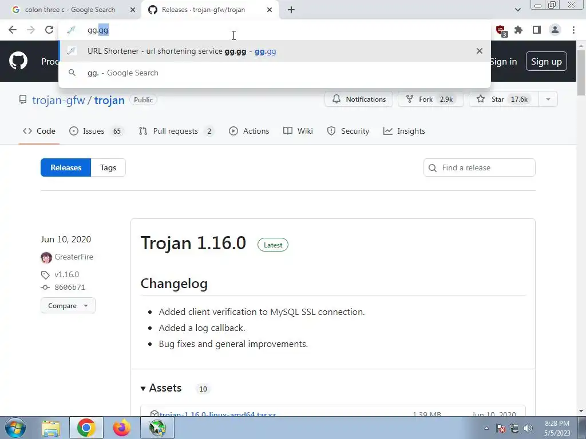The width and height of the screenshot is (586, 439).
Task: Toggle the browser side panel icon
Action: tap(537, 30)
